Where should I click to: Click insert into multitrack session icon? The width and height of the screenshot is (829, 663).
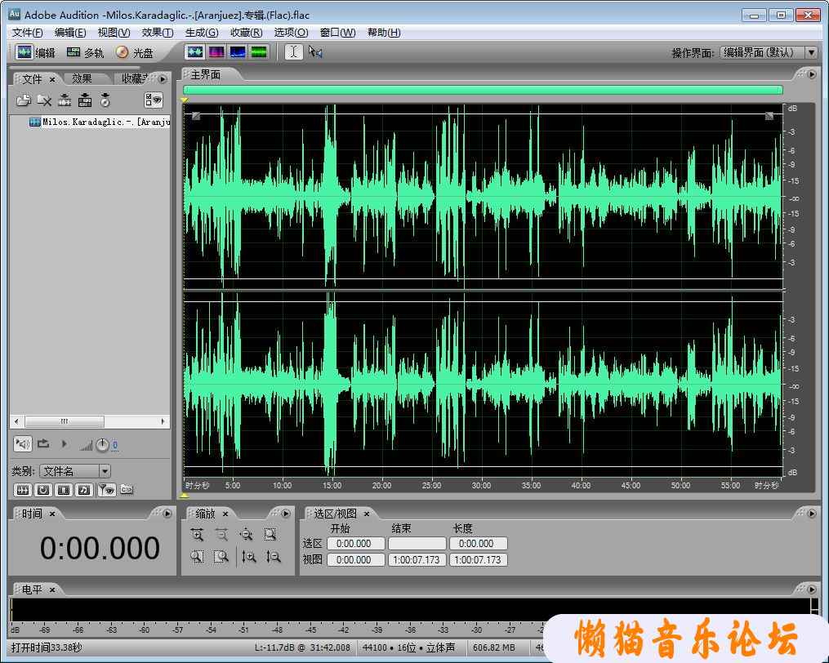(85, 100)
